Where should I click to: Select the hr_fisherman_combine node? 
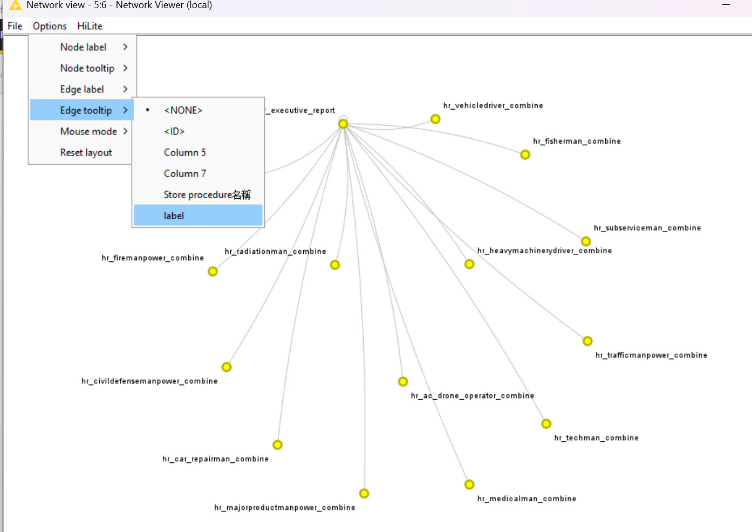point(525,154)
